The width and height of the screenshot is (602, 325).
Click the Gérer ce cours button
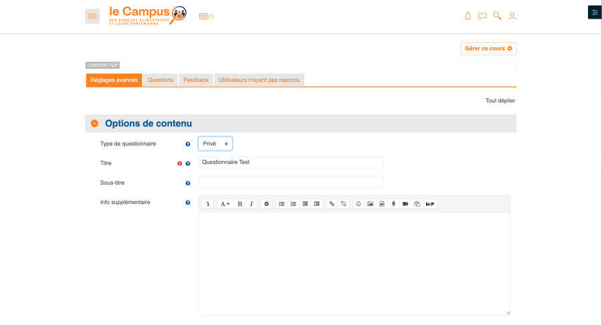tap(488, 49)
